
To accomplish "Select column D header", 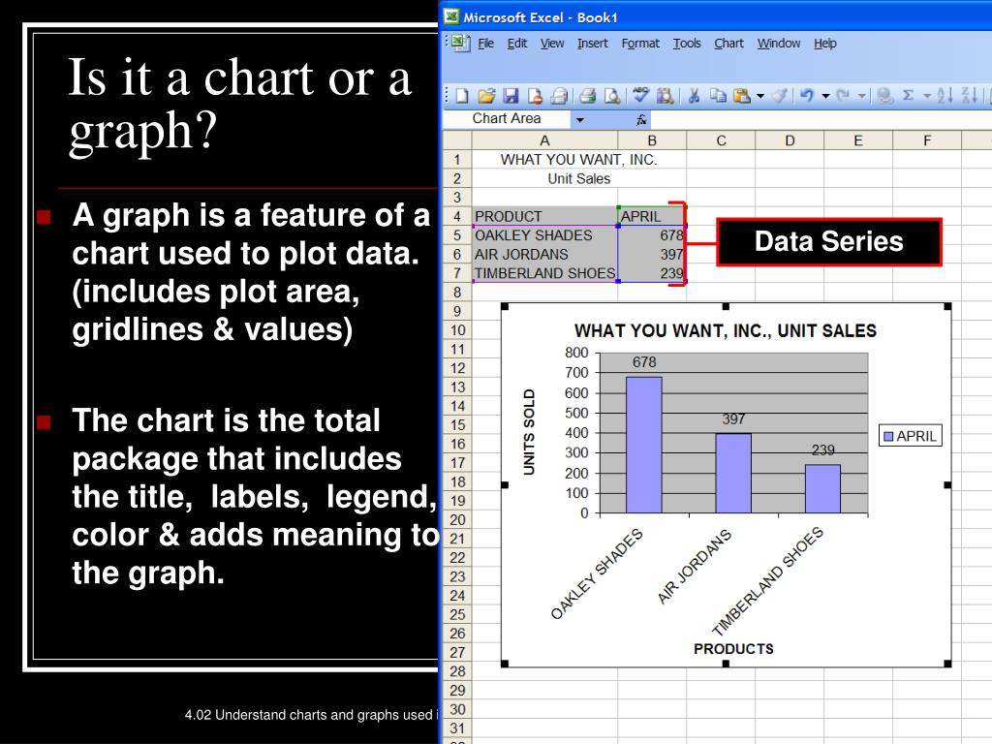I will click(x=790, y=140).
